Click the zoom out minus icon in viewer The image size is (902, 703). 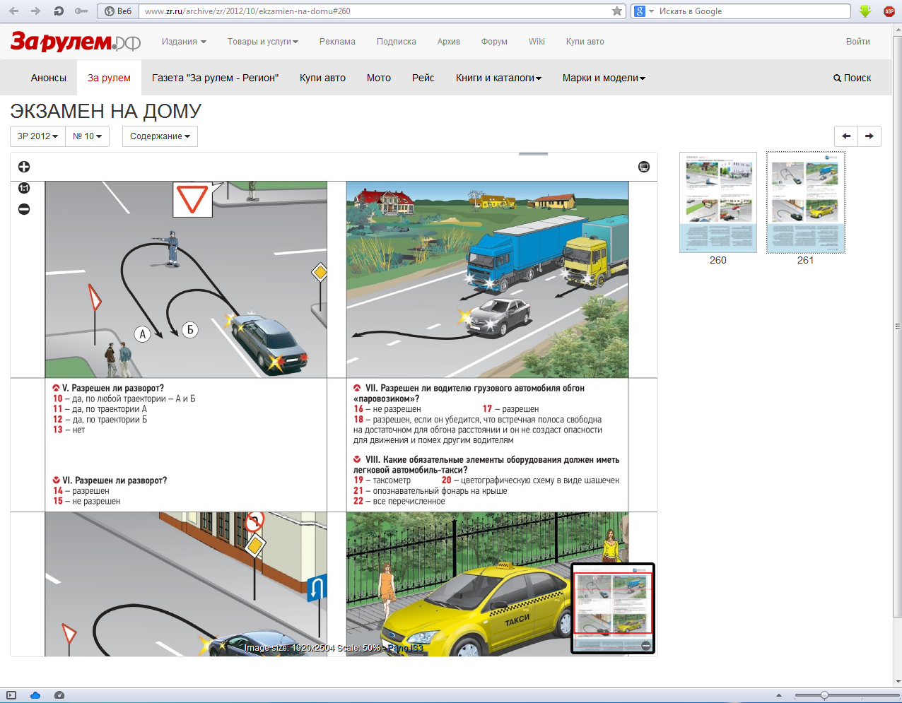tap(24, 209)
